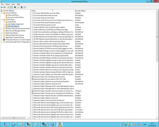Screen dimensions: 159x127
Task: Toggle the Show/Hide Console Tree icon
Action: click(x=11, y=7)
